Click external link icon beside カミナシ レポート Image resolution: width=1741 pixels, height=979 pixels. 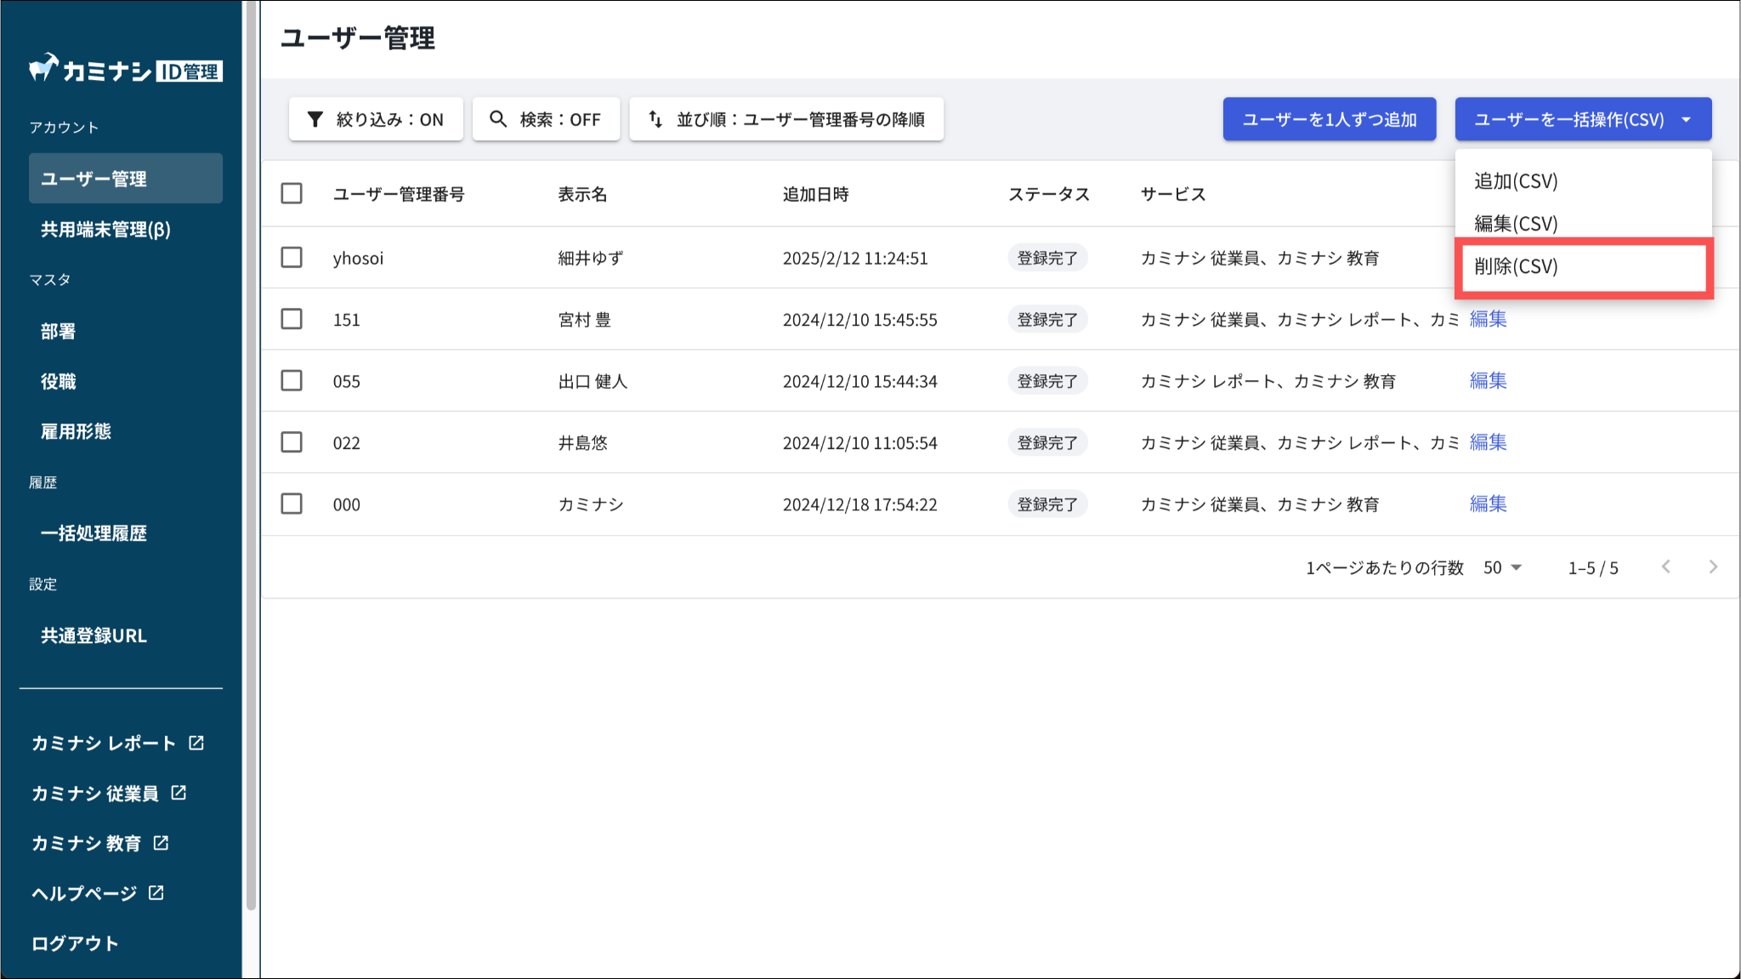coord(196,743)
